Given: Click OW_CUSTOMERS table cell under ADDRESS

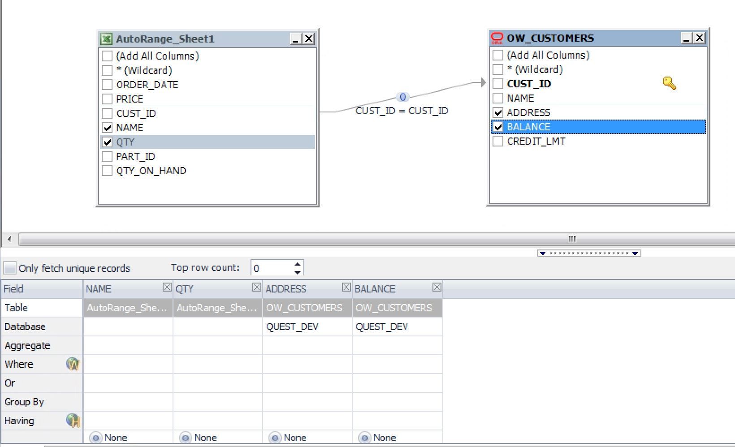Looking at the screenshot, I should pyautogui.click(x=307, y=308).
